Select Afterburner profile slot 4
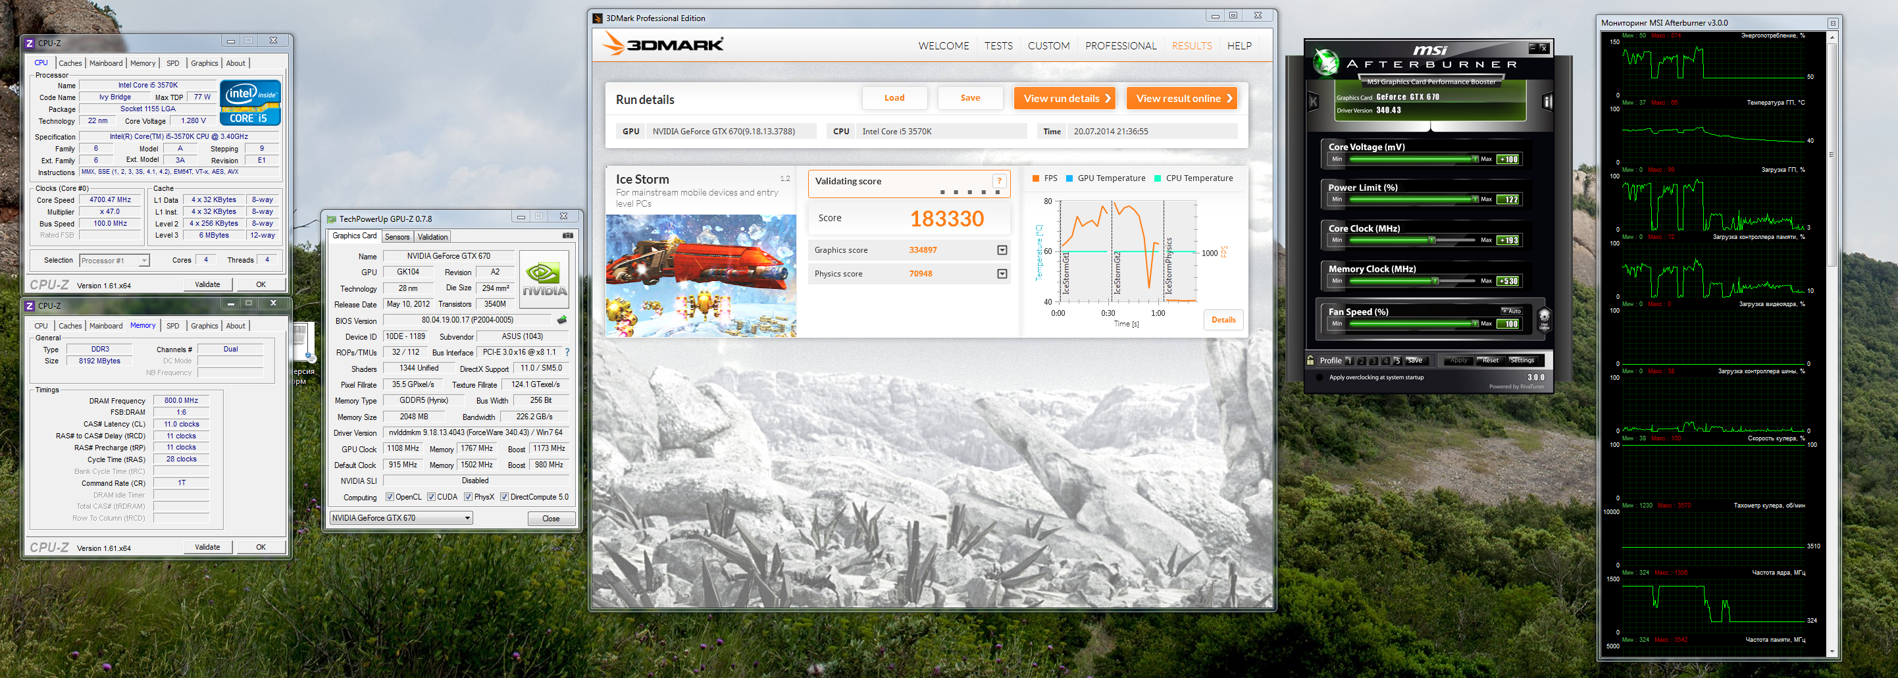The image size is (1898, 678). click(x=1385, y=361)
